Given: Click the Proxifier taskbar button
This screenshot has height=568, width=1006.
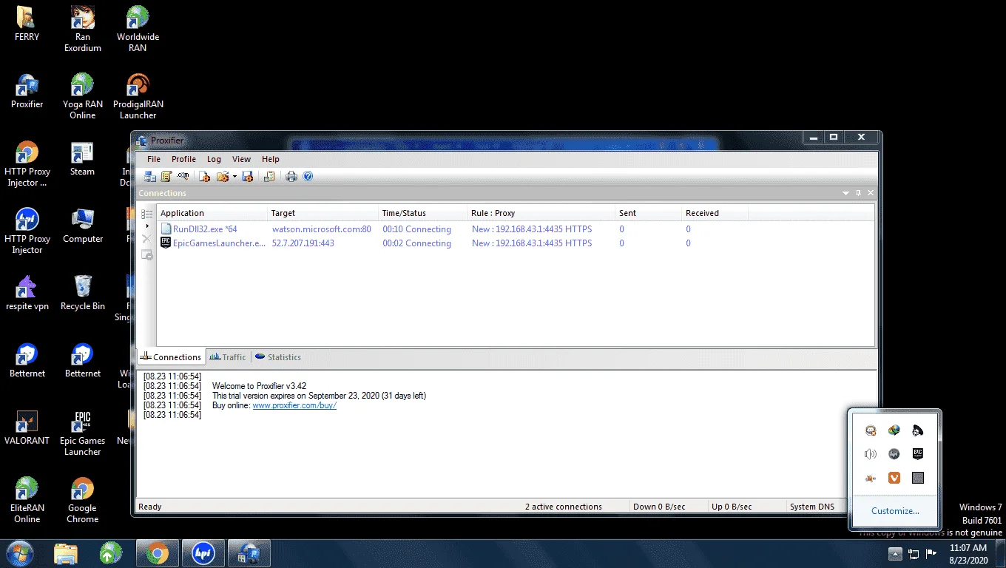Looking at the screenshot, I should (x=249, y=553).
